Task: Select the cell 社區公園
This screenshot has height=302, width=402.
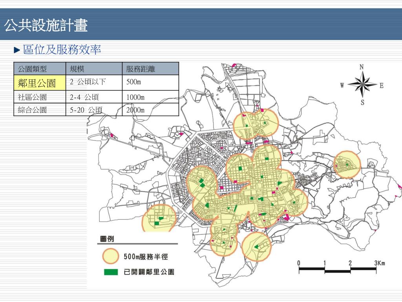Action: click(40, 97)
